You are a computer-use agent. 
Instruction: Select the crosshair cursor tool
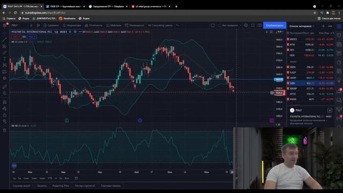pyautogui.click(x=4, y=33)
